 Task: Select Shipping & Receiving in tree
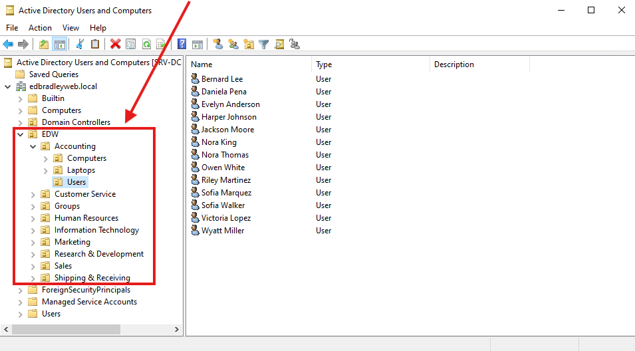pos(92,278)
